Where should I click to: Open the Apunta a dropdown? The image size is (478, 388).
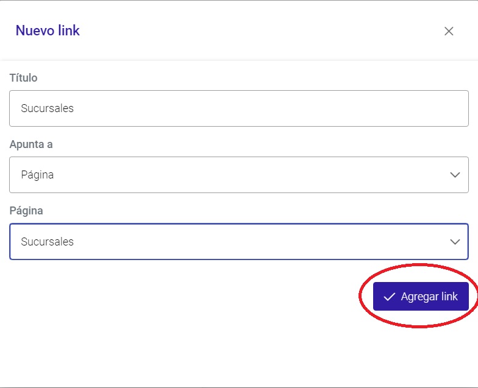[x=239, y=175]
